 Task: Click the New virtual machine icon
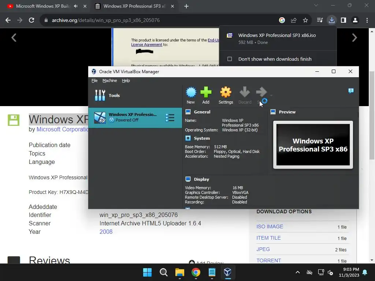pos(191,93)
